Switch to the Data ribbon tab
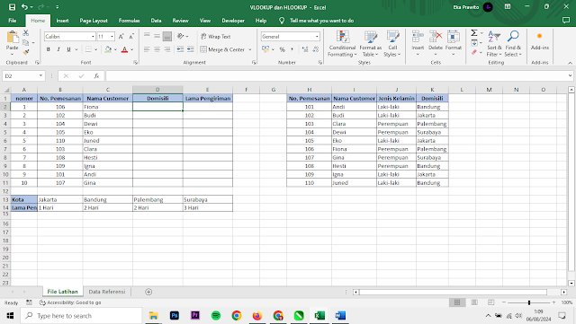Screen dimensions: 576x324 point(156,21)
